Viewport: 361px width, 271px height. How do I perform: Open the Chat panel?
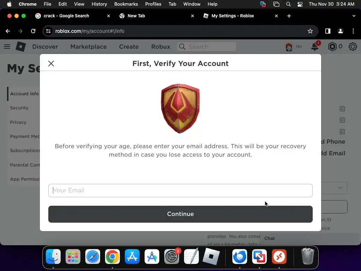click(x=310, y=239)
